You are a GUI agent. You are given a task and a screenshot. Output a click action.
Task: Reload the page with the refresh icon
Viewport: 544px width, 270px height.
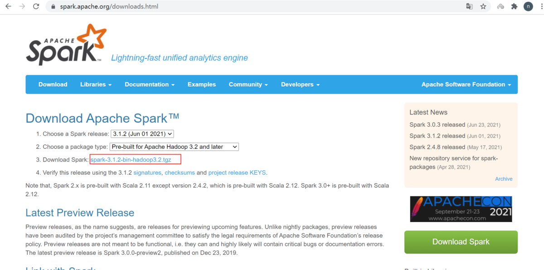click(37, 7)
